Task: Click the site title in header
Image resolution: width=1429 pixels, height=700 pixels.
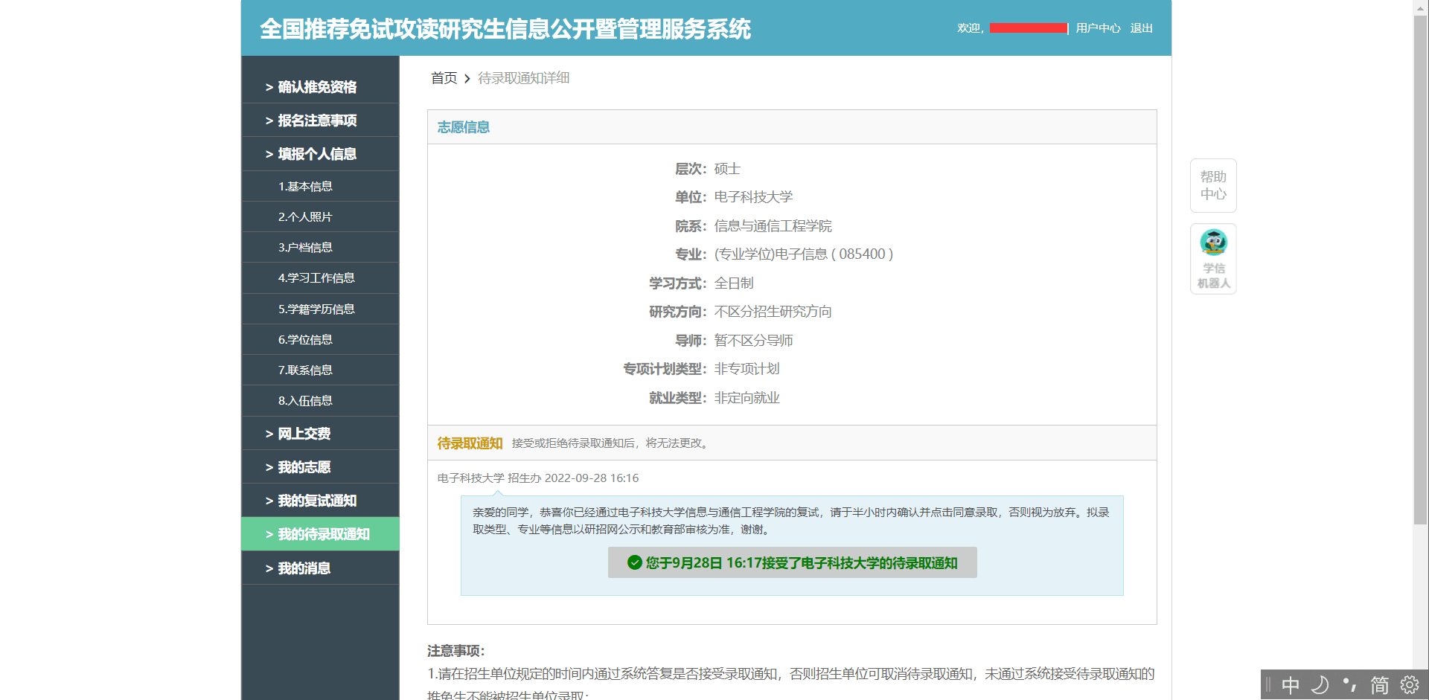Action: (x=505, y=29)
